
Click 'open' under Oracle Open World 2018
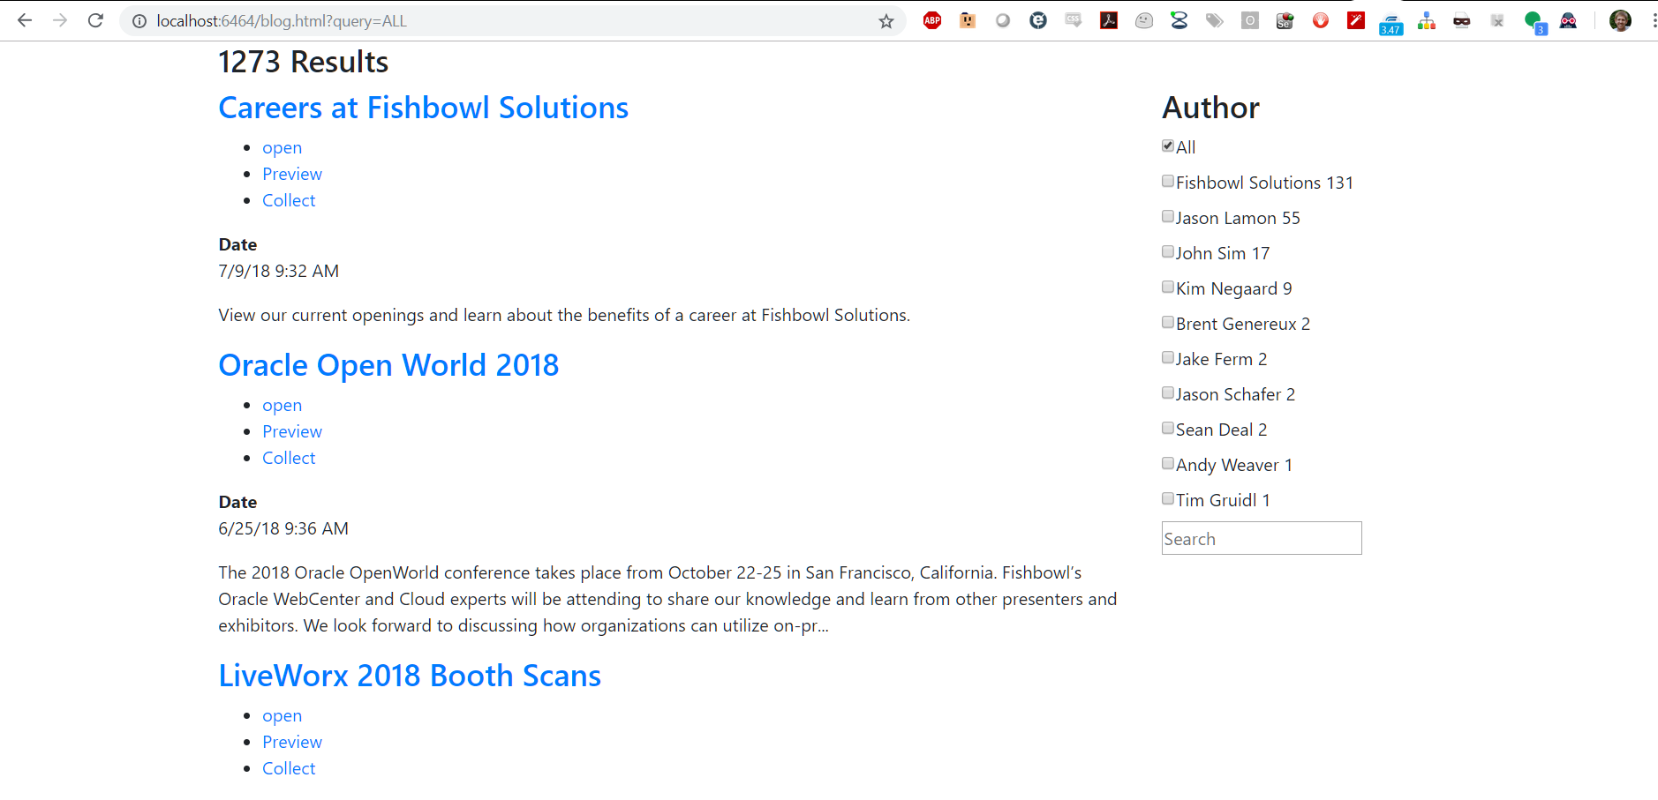click(282, 406)
